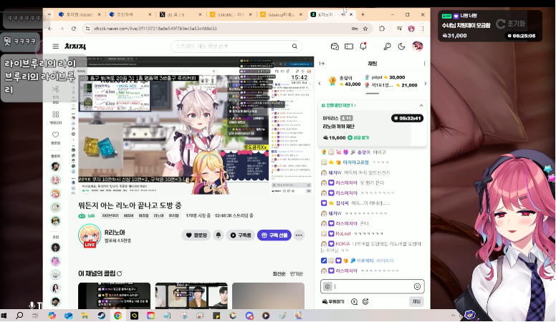Screen dimensions: 556x322
Task: Click into the chat message input field
Action: 373,286
